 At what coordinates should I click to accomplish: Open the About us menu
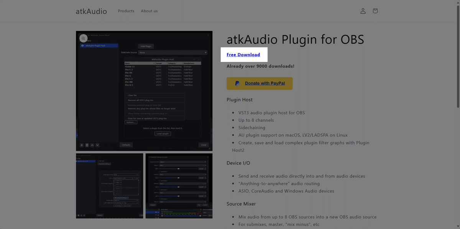(149, 11)
